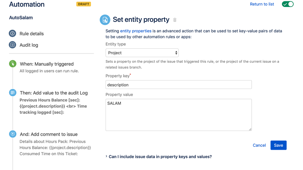Click the Rule details info icon

(x=12, y=34)
